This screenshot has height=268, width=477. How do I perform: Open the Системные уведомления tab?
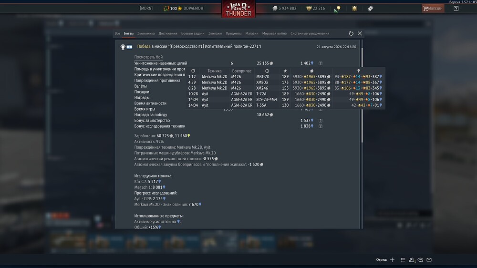[x=310, y=33]
